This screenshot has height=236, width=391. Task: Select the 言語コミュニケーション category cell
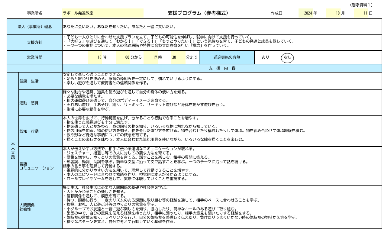pos(40,166)
